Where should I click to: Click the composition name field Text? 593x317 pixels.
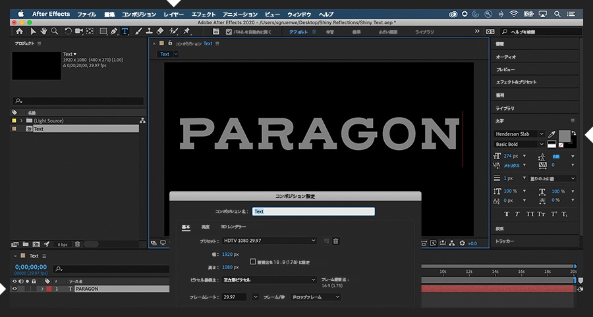coord(314,211)
